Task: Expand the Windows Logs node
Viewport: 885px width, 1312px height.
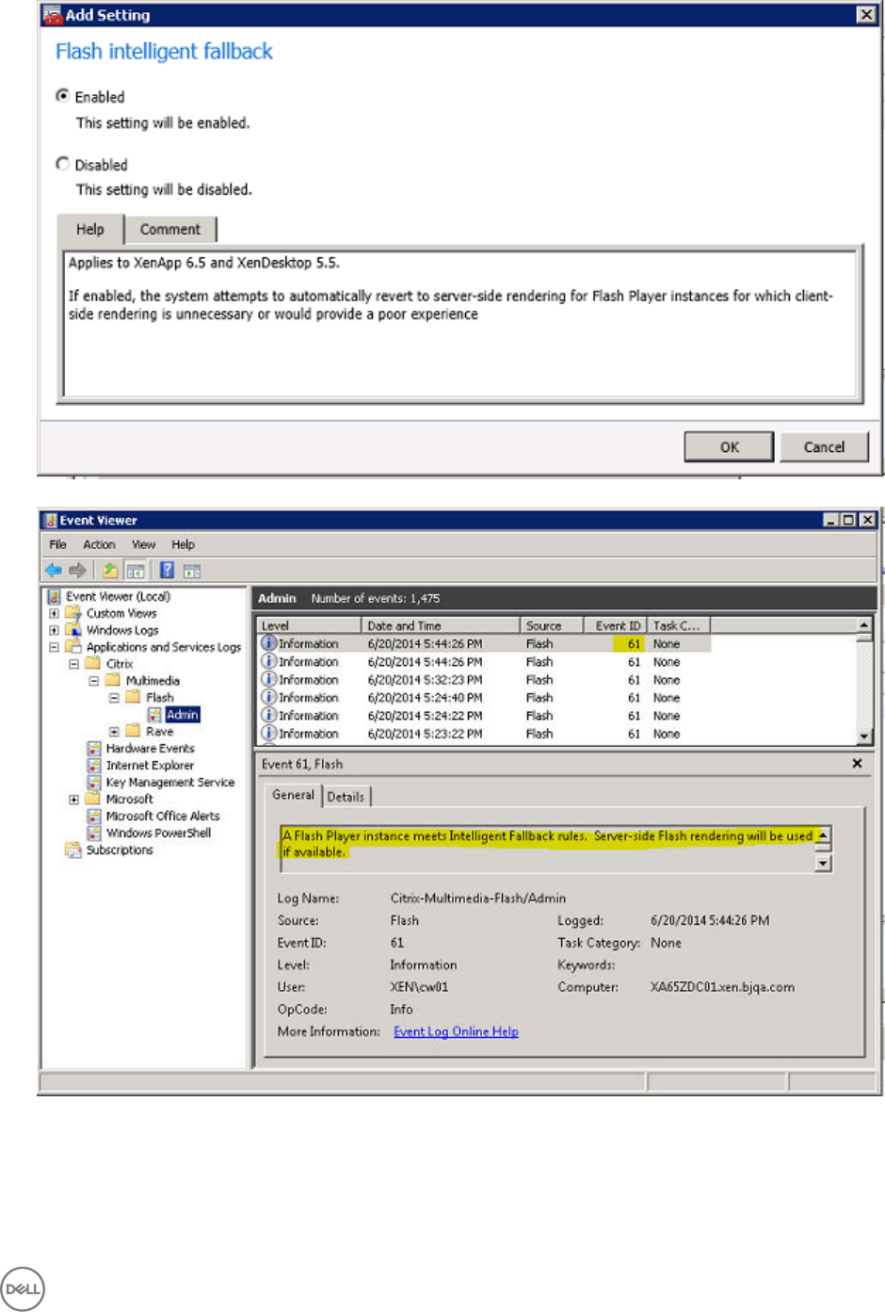Action: pyautogui.click(x=54, y=630)
